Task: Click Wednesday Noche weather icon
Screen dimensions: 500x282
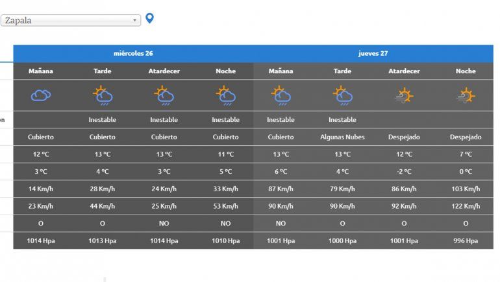Action: [x=225, y=96]
